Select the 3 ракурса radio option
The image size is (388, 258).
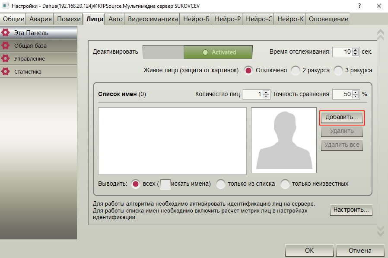pos(338,71)
